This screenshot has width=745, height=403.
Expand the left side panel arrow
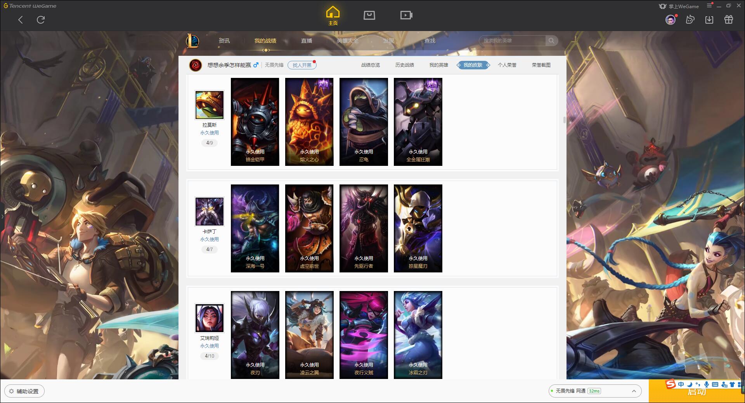pos(2,216)
